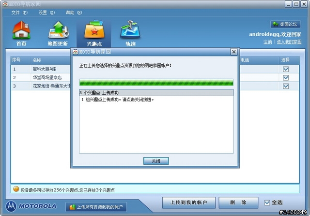The width and height of the screenshot is (310, 216).
Task: Click the '3 个兴趣点 上传成功' list header
Action: click(156, 93)
